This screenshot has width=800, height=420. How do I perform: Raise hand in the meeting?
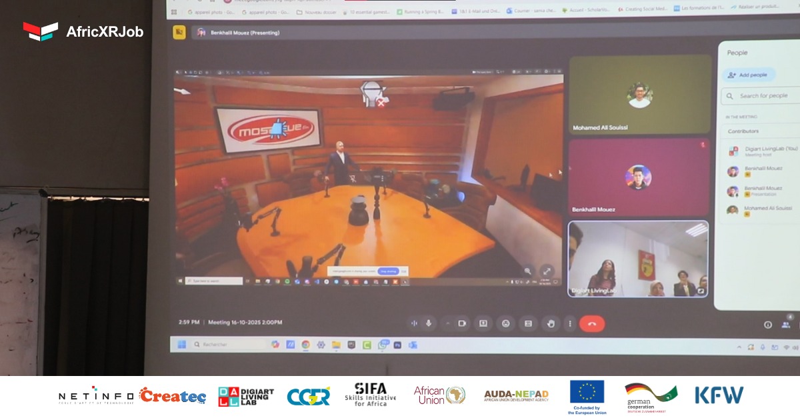click(551, 323)
